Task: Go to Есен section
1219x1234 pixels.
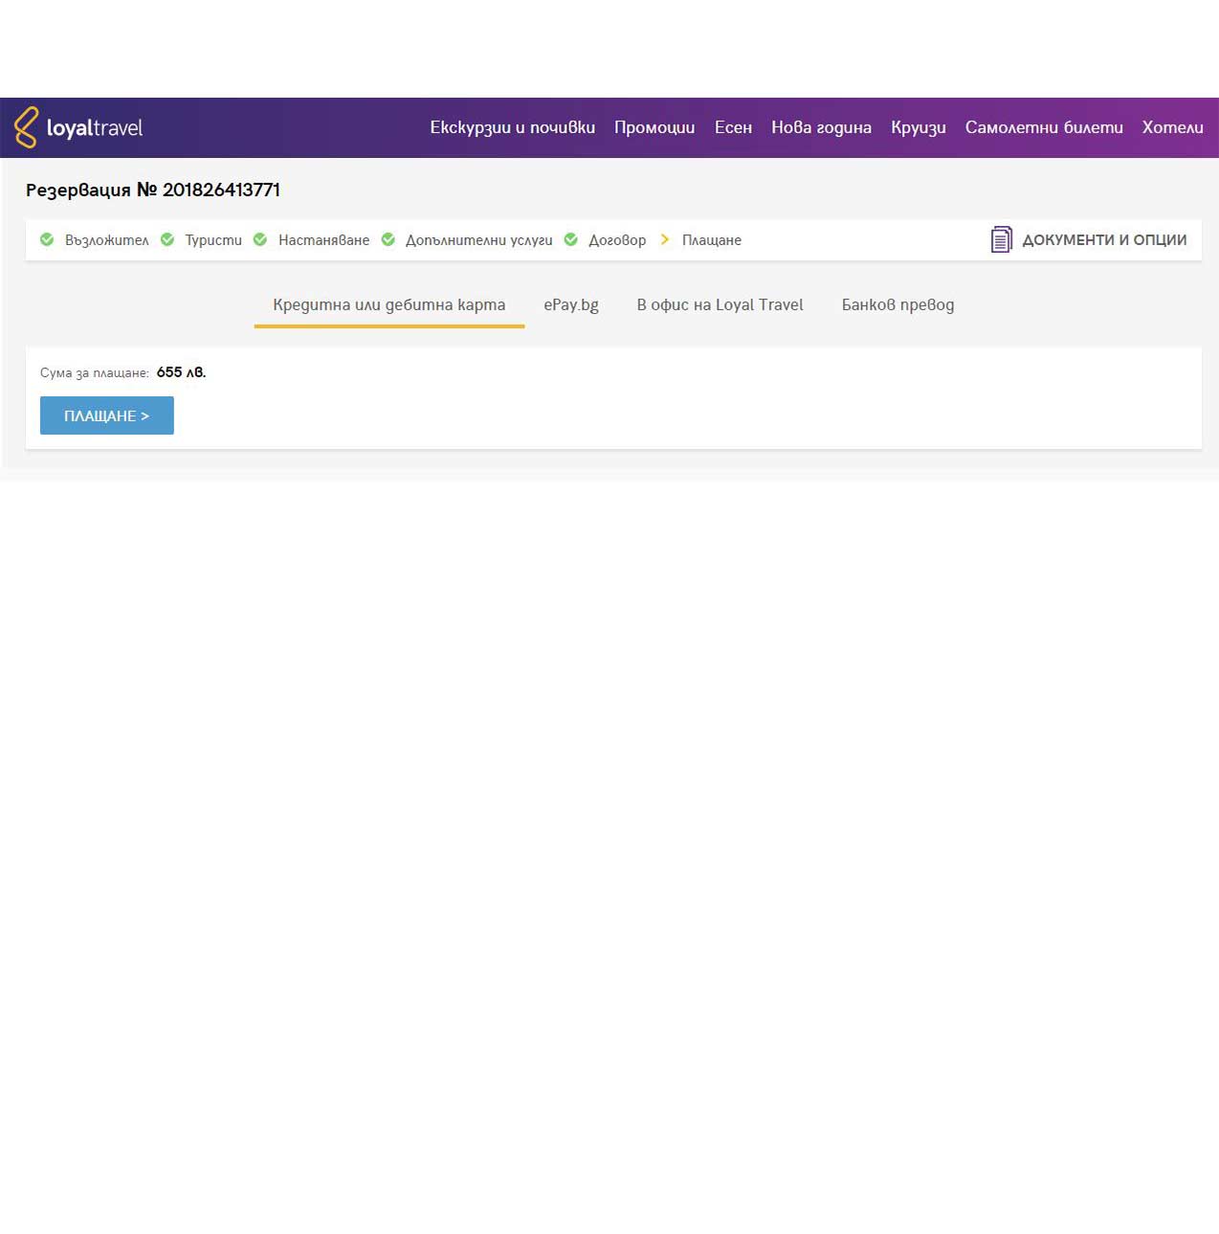Action: [733, 127]
